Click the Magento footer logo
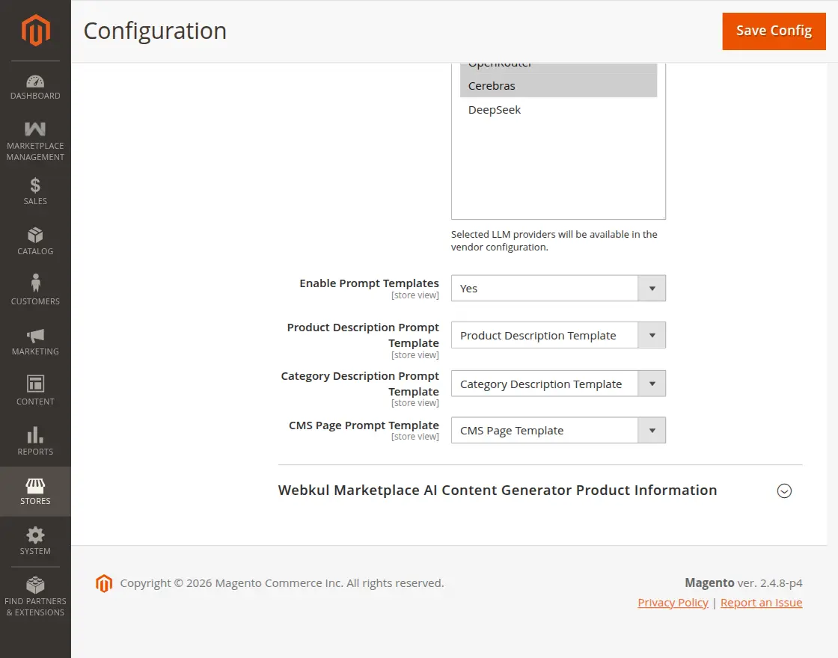The image size is (838, 658). coord(104,583)
